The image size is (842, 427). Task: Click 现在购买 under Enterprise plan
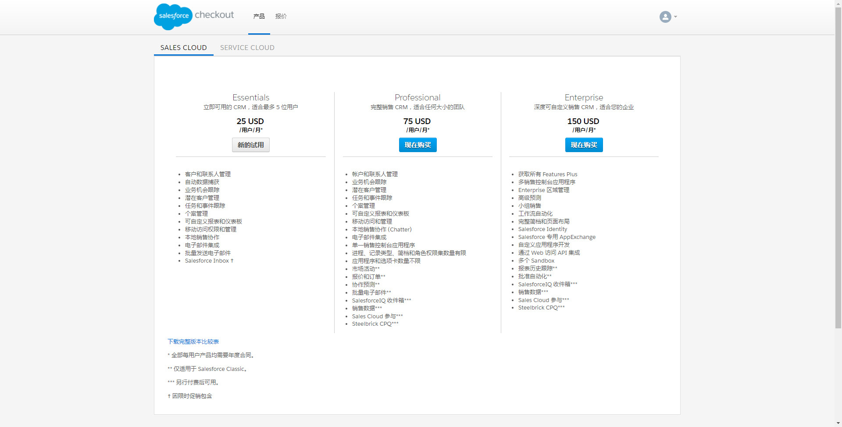click(584, 145)
